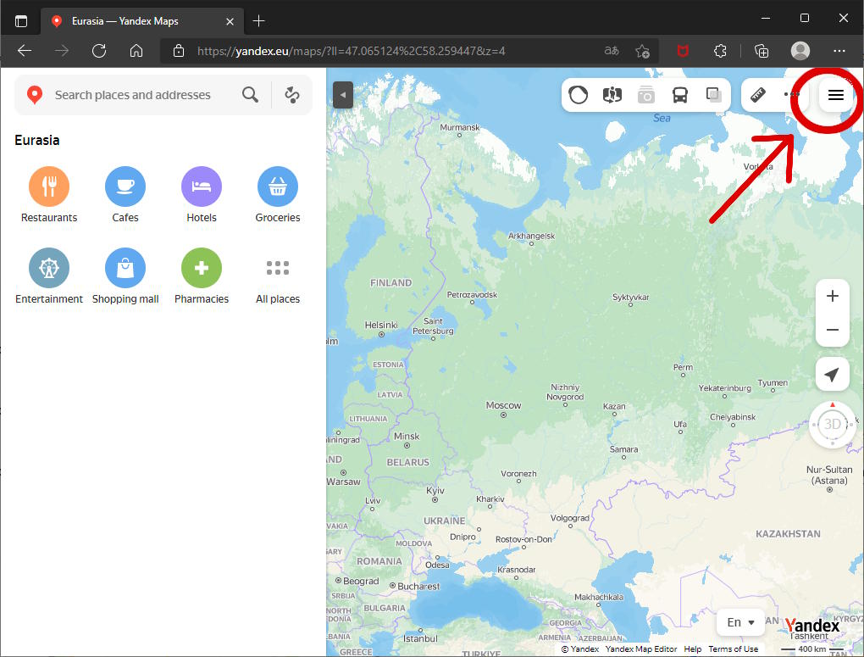Open route planner icon in search bar

point(292,95)
